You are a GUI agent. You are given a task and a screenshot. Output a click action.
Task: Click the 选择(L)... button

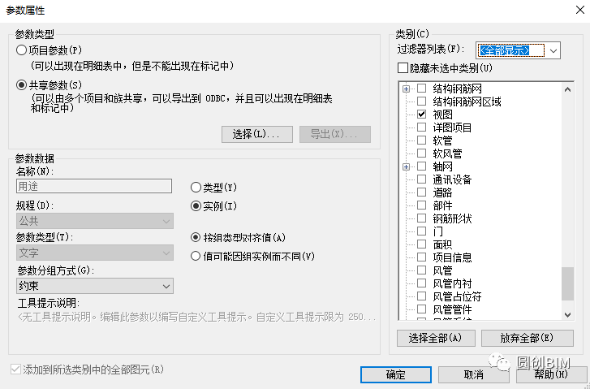[256, 134]
